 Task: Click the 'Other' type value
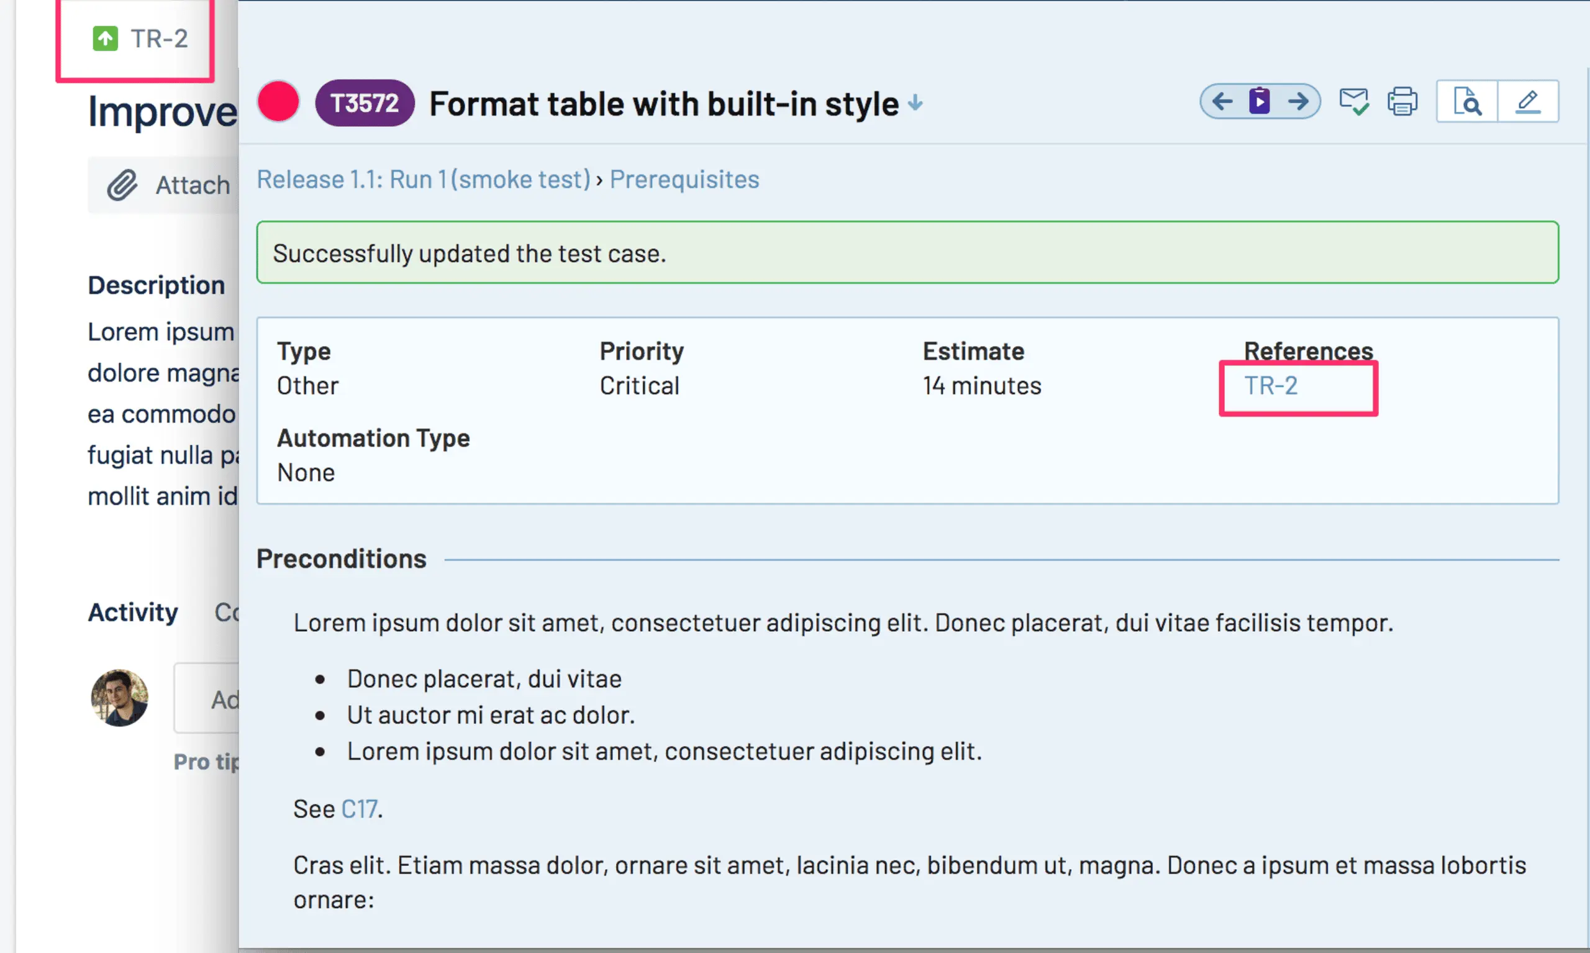pos(307,385)
